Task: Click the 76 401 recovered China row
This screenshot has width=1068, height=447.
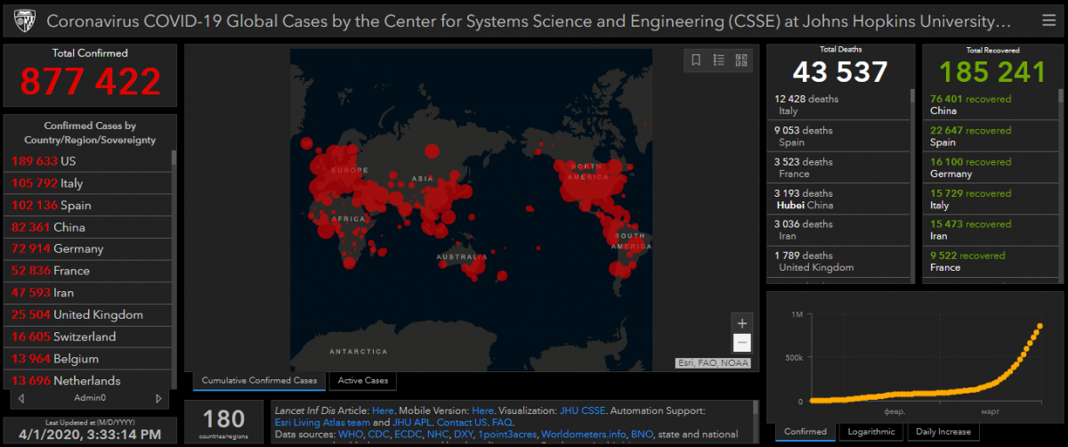Action: [991, 105]
